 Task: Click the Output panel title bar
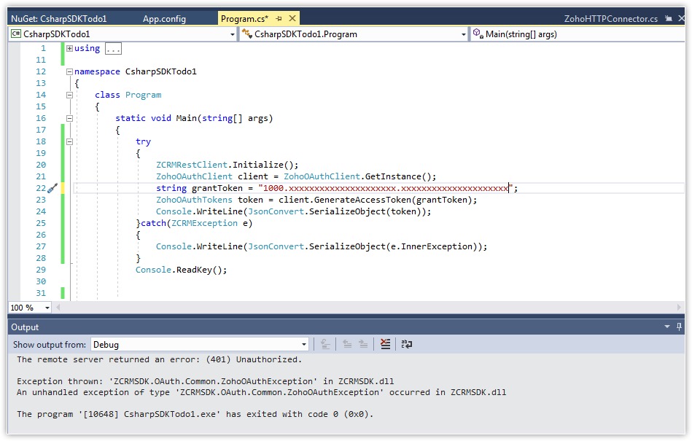tap(346, 327)
